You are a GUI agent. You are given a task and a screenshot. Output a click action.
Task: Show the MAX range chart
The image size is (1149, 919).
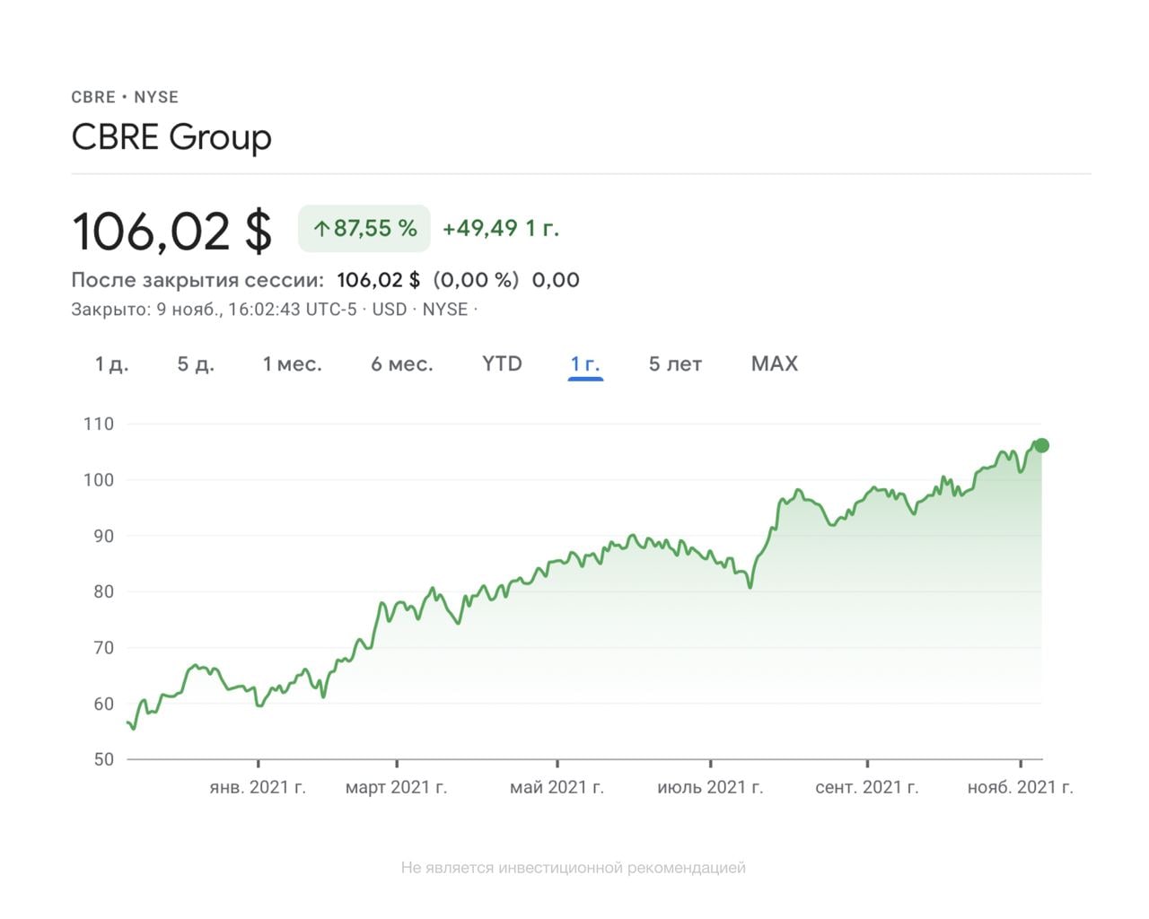pyautogui.click(x=775, y=363)
